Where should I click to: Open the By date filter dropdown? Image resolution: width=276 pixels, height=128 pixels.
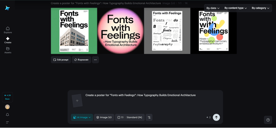213,8
